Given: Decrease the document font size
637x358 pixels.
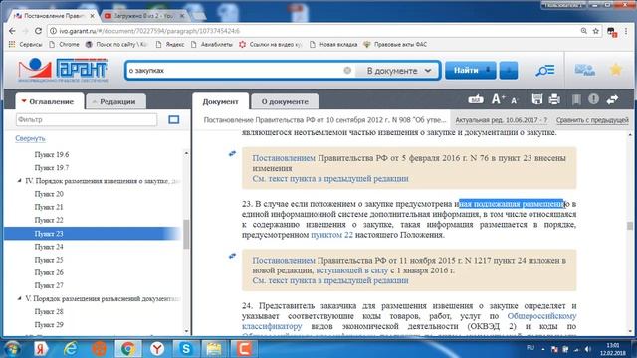Looking at the screenshot, I should (x=515, y=100).
